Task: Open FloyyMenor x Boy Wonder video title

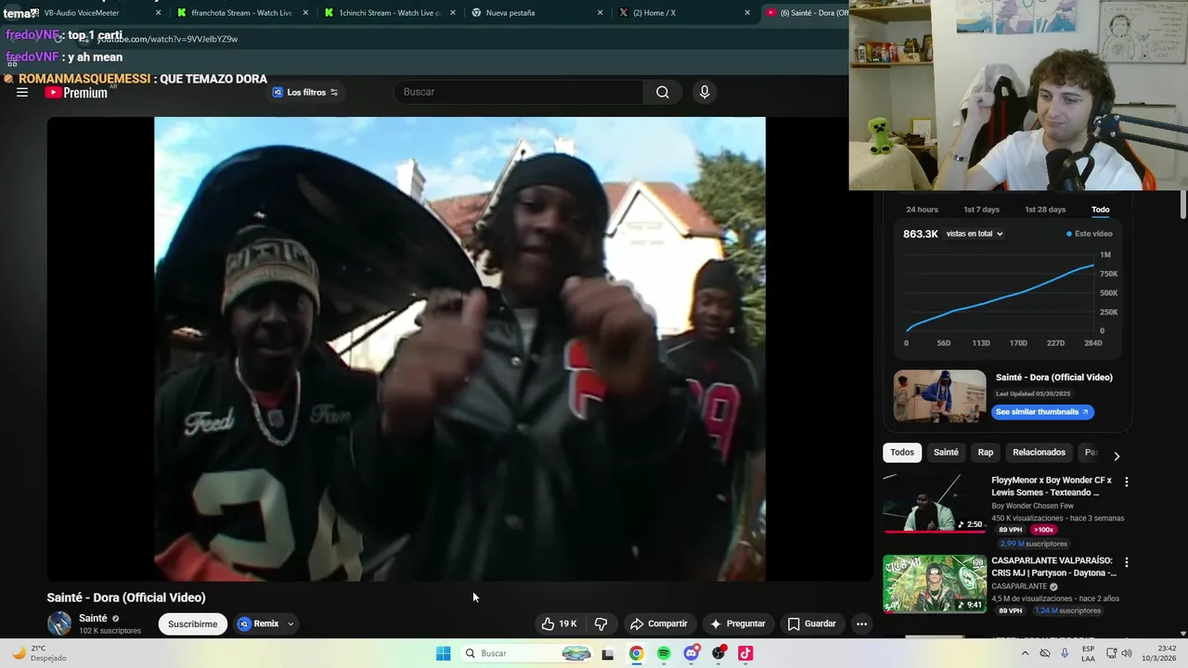Action: (x=1052, y=486)
